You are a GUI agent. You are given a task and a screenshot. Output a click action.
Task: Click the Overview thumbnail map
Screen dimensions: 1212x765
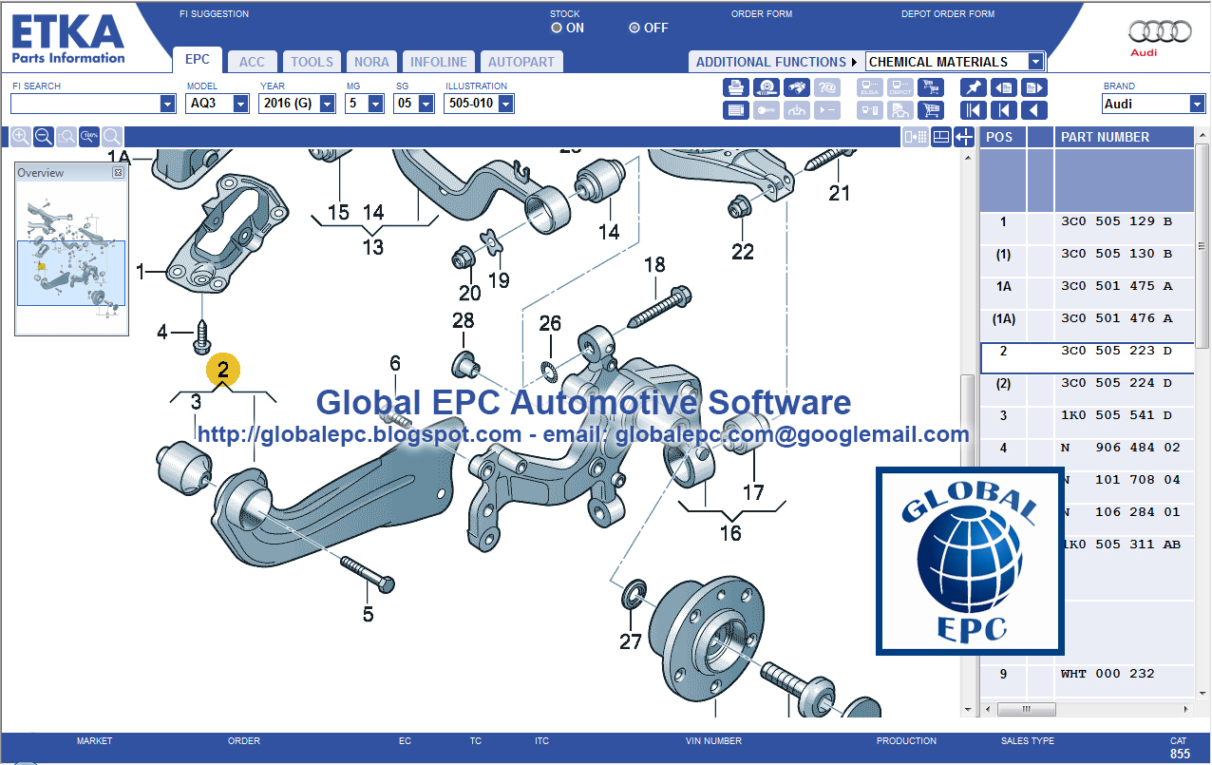pyautogui.click(x=71, y=258)
